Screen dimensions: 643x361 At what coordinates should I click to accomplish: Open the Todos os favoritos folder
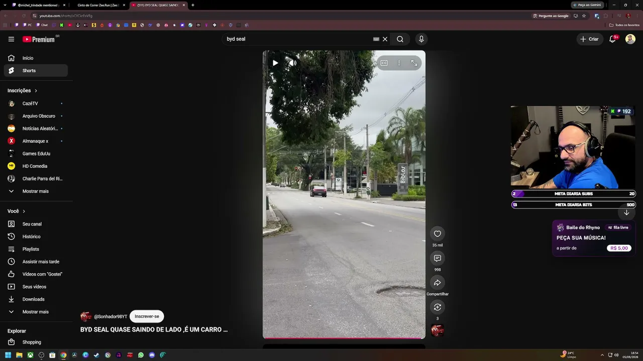[624, 25]
